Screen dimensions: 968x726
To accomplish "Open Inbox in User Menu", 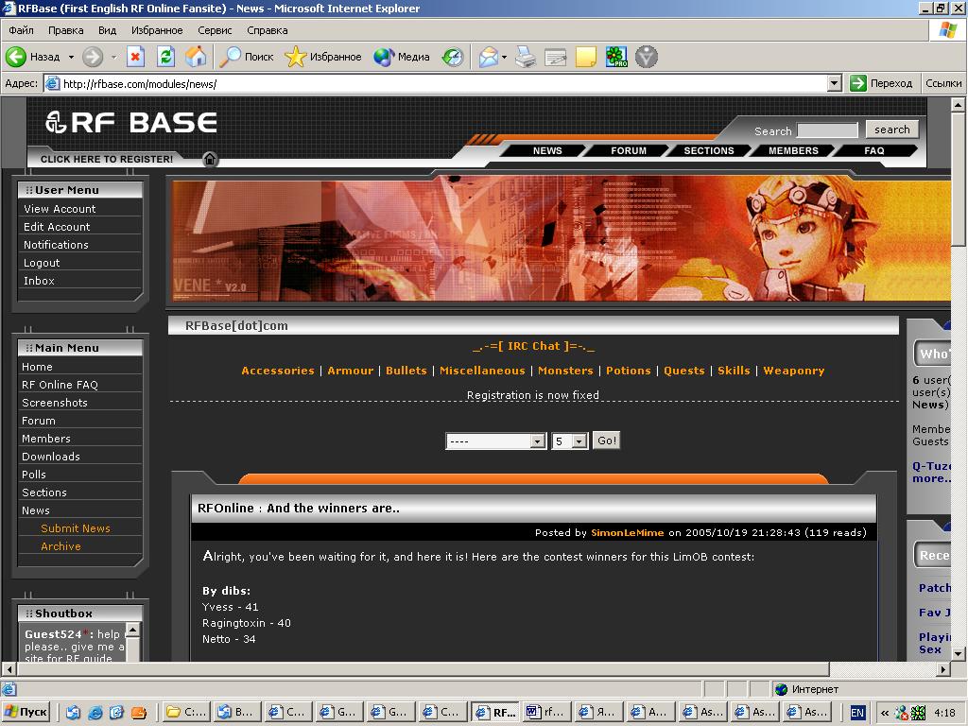I will 39,281.
